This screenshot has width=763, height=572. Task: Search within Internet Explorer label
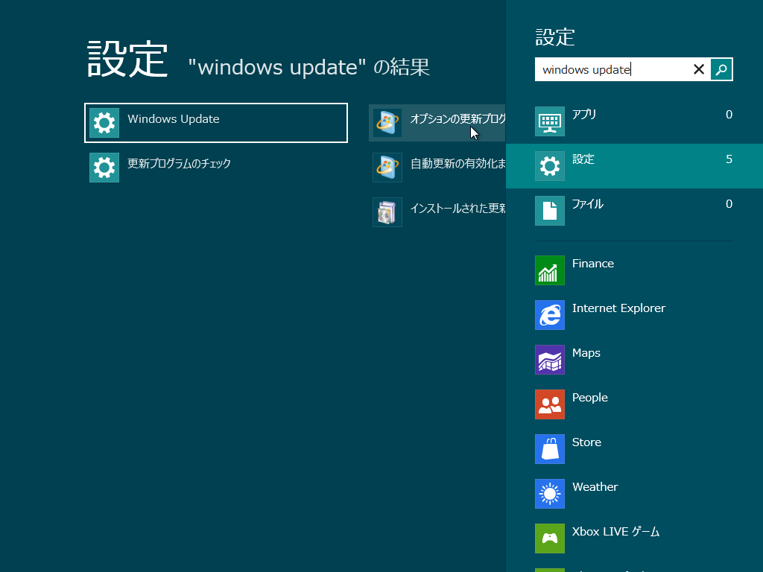pyautogui.click(x=618, y=308)
